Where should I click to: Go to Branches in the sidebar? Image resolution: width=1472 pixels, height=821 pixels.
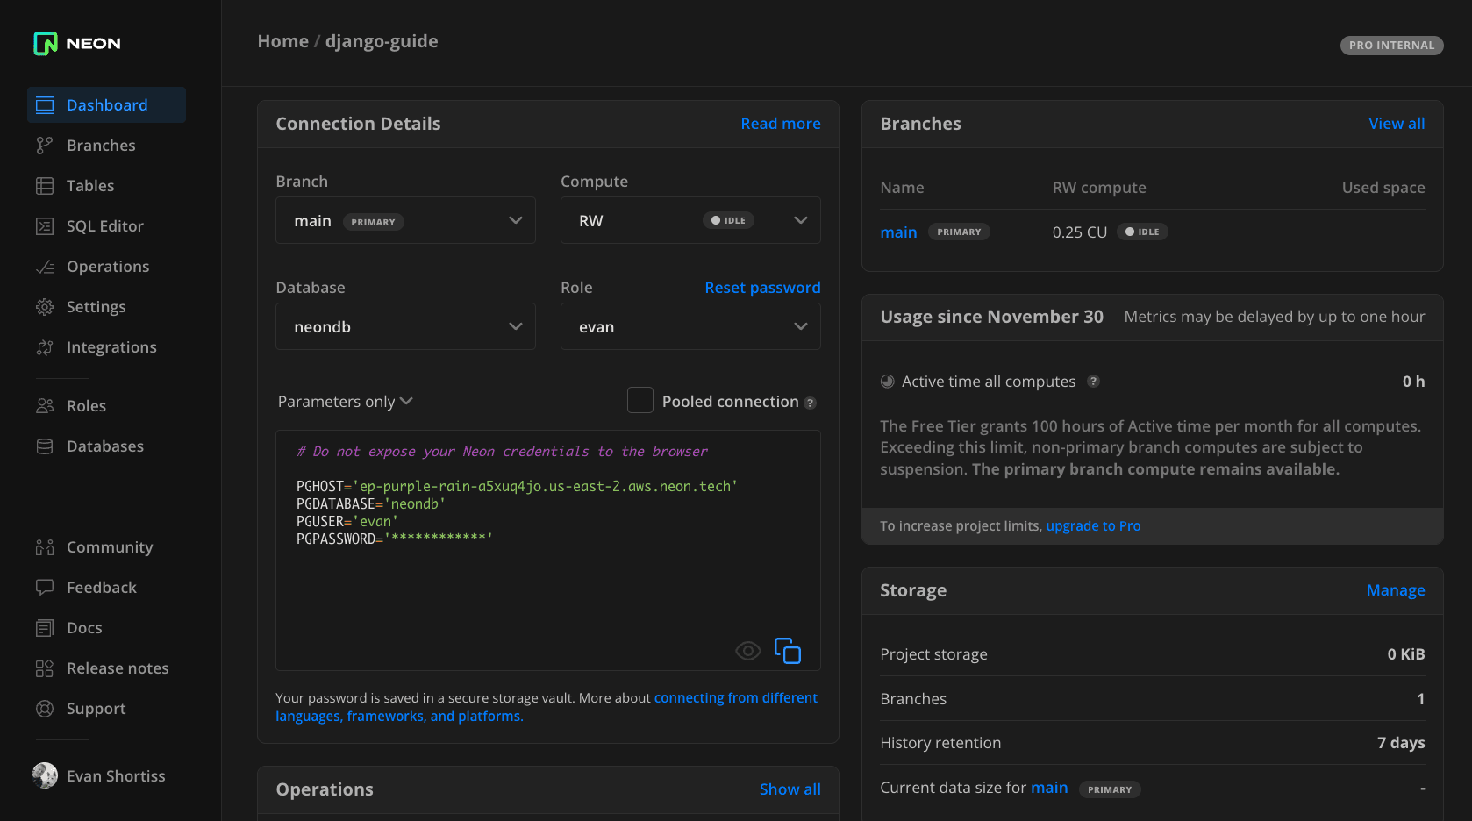pos(101,146)
